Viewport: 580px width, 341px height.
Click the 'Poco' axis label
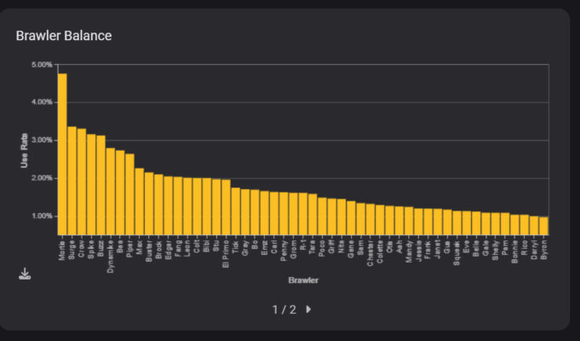click(322, 248)
